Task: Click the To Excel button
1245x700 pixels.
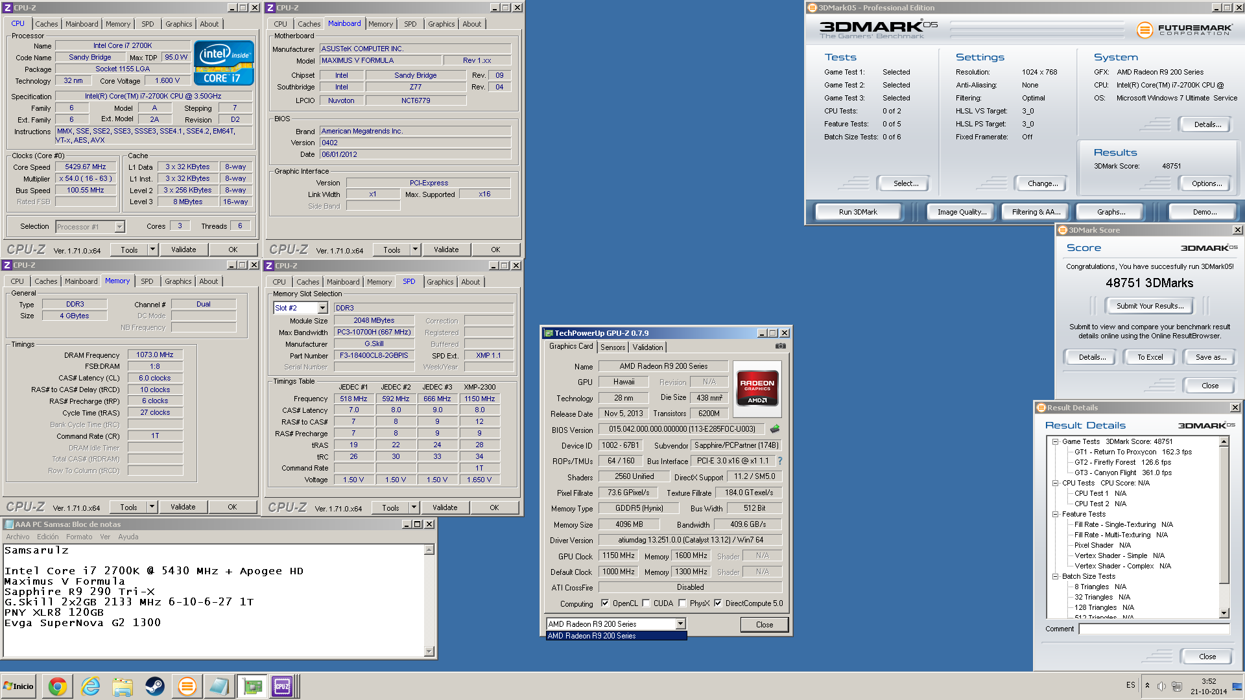Action: 1150,357
